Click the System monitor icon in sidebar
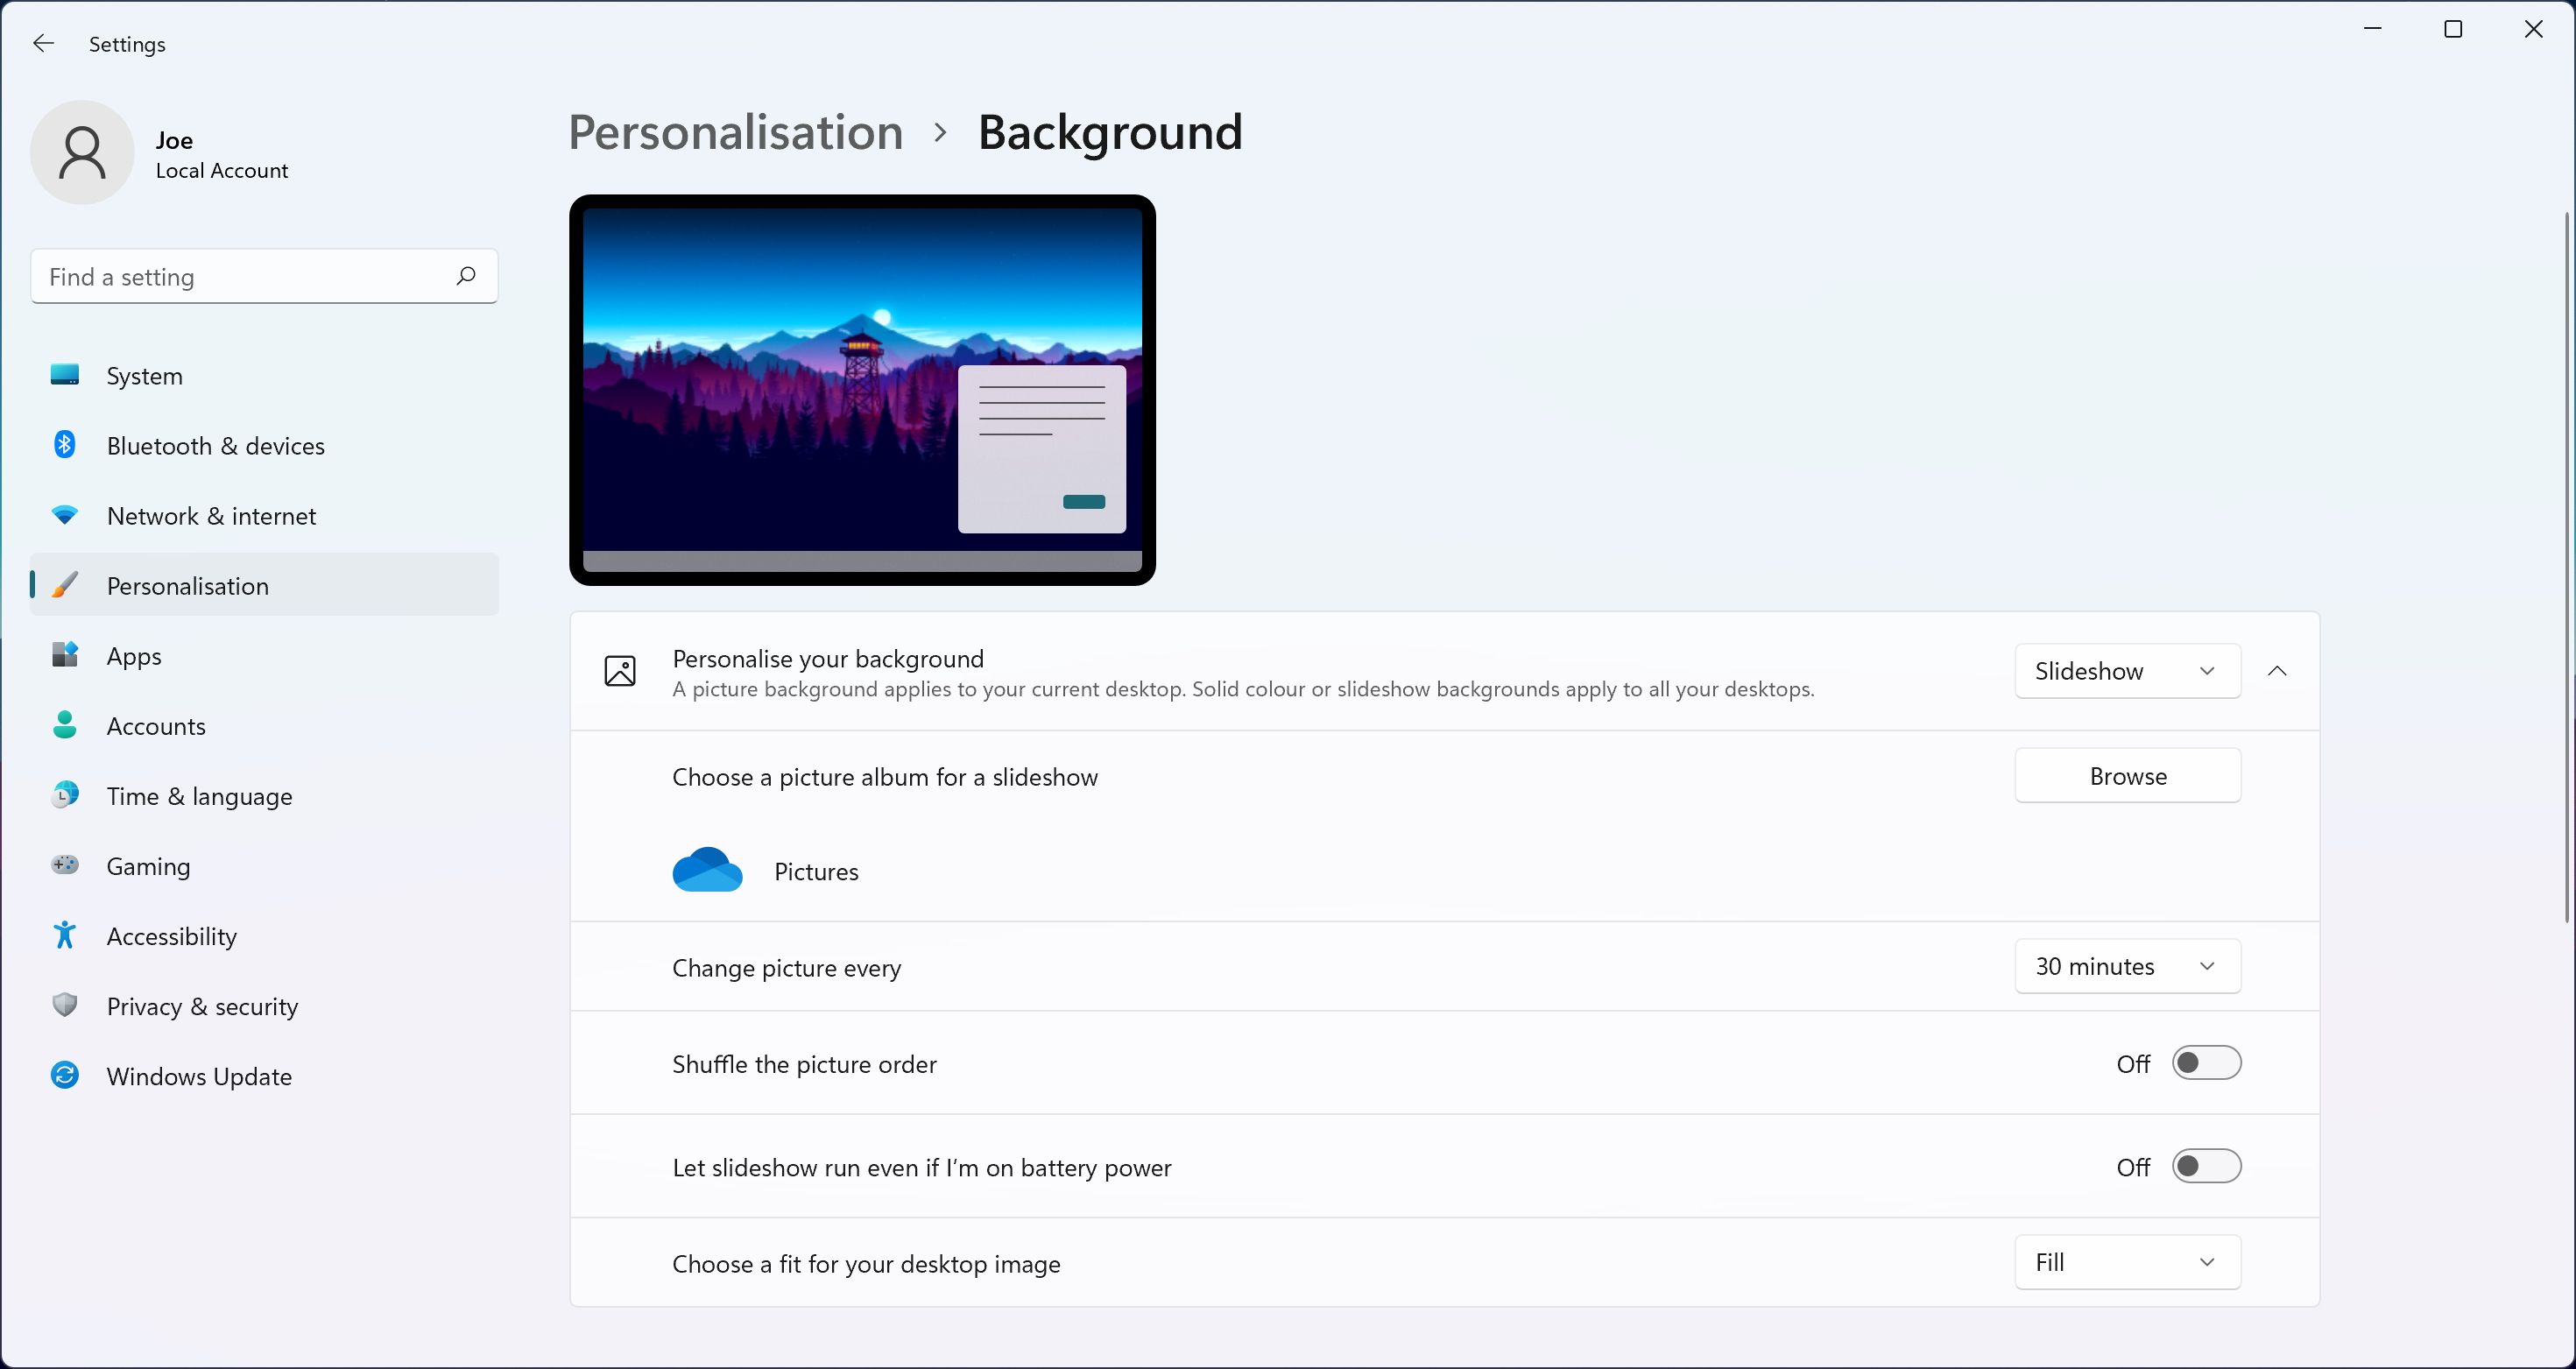This screenshot has width=2576, height=1369. 65,375
